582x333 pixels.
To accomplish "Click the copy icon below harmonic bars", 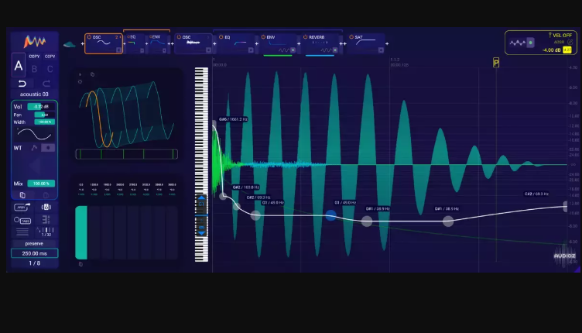I will 80,264.
